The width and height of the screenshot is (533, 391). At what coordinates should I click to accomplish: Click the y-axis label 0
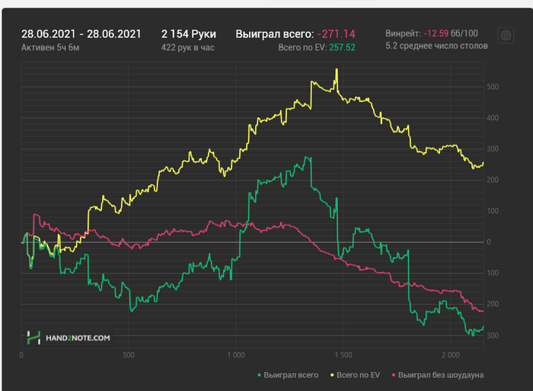tap(489, 242)
